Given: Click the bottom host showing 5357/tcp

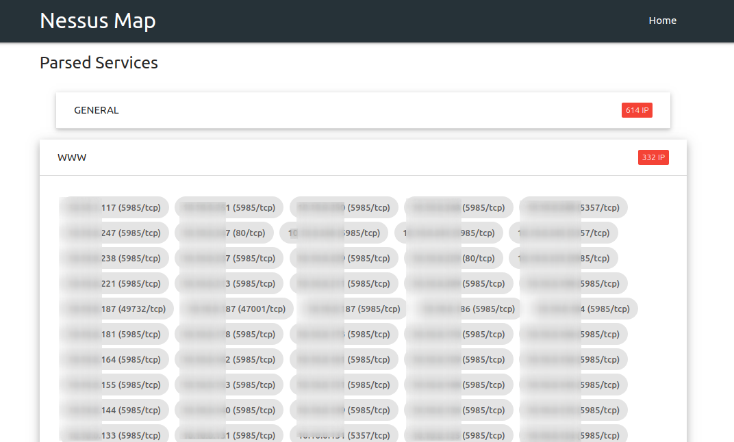Looking at the screenshot, I should 343,434.
